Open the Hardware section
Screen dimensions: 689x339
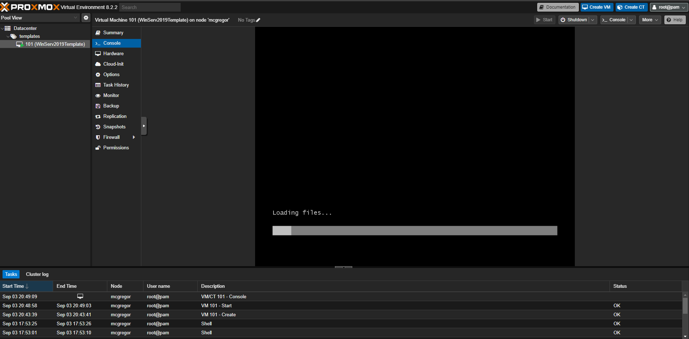[116, 54]
